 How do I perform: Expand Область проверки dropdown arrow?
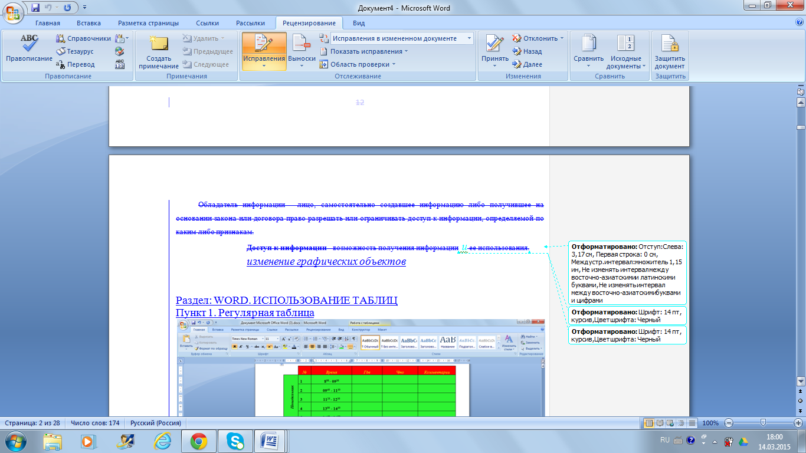[x=394, y=64]
